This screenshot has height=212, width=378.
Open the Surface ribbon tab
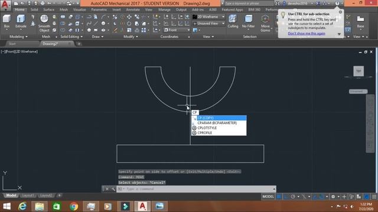pos(48,9)
